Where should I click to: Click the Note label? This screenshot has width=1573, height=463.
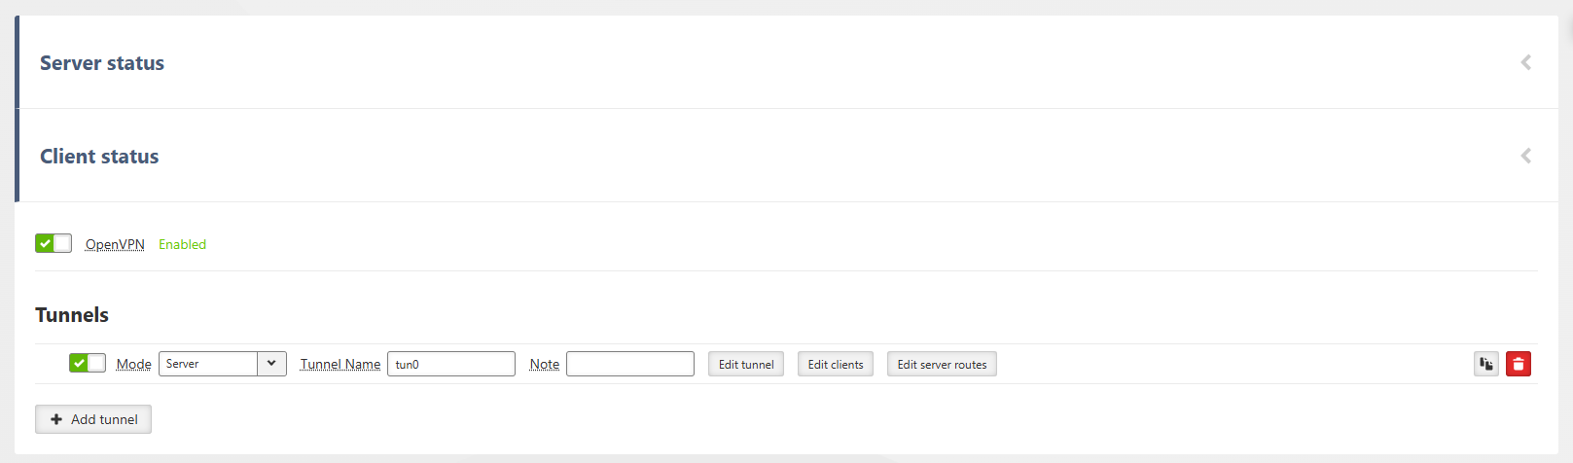(x=544, y=364)
